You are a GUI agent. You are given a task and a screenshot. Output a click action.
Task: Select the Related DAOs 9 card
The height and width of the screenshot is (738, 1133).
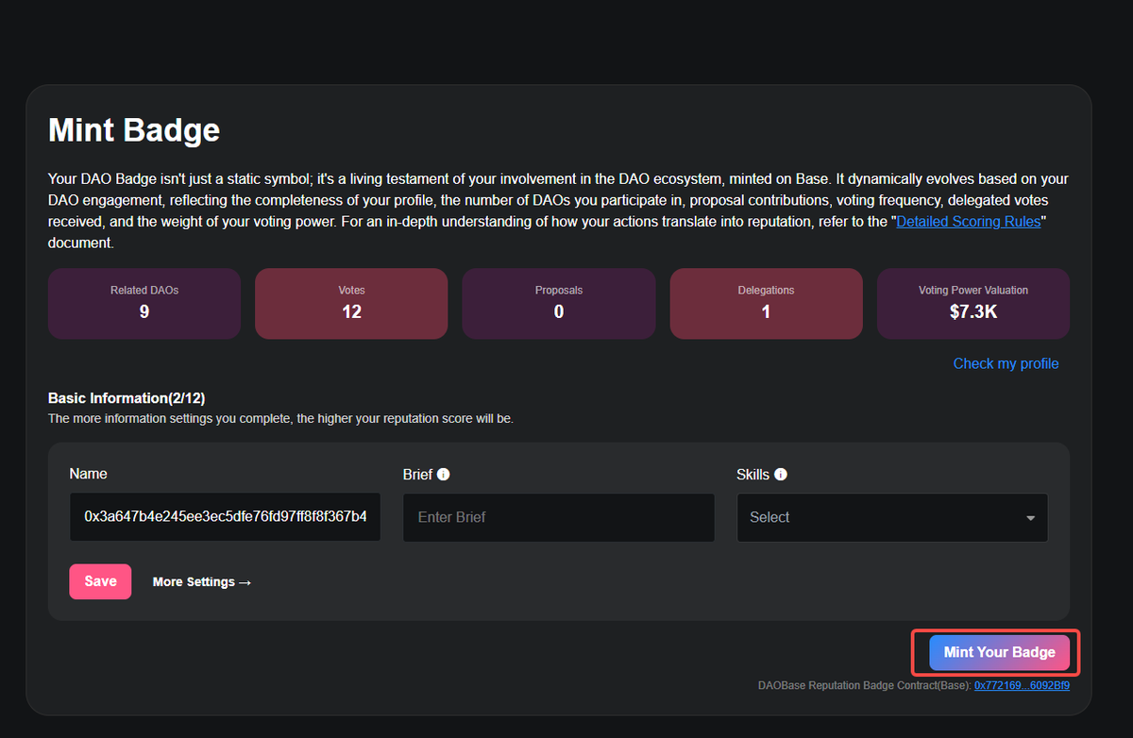[144, 304]
